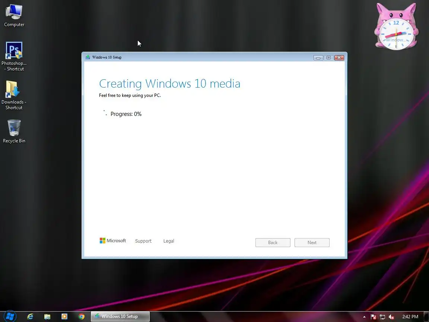Viewport: 429px width, 322px height.
Task: Open the network status tray icon
Action: (382, 317)
